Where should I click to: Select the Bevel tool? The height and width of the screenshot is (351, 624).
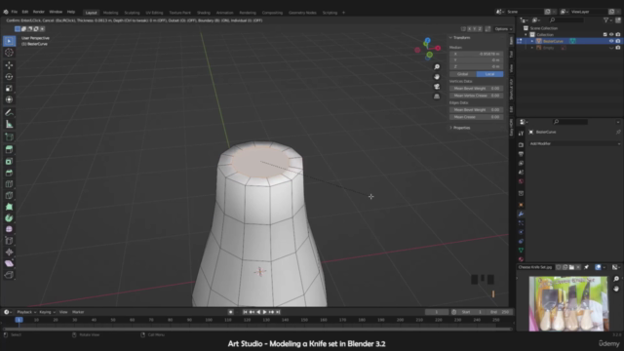[9, 173]
